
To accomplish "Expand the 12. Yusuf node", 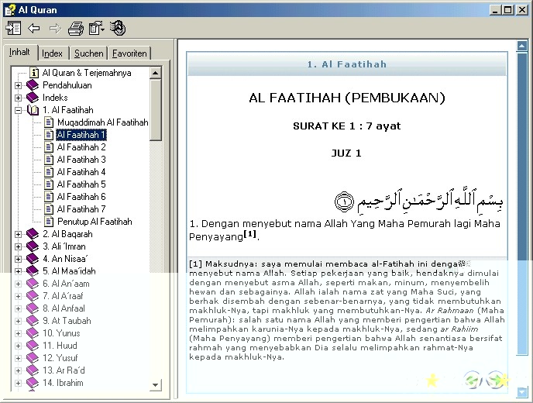I will (19, 358).
